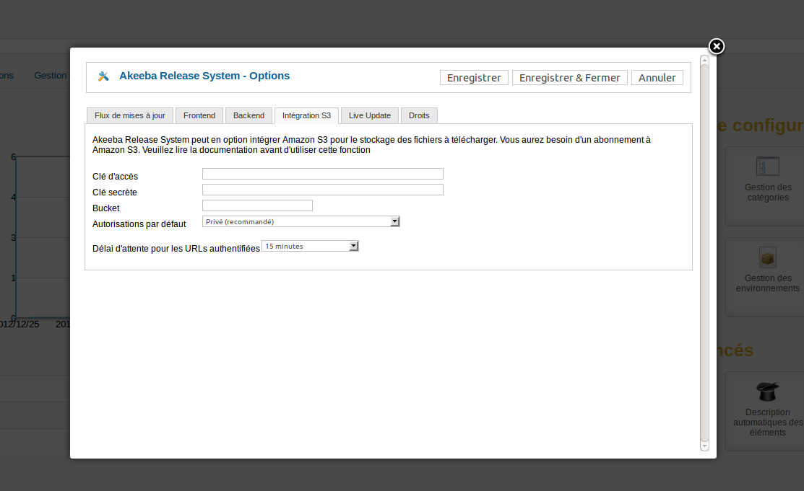The image size is (804, 491).
Task: Click the Annuler button
Action: point(657,78)
